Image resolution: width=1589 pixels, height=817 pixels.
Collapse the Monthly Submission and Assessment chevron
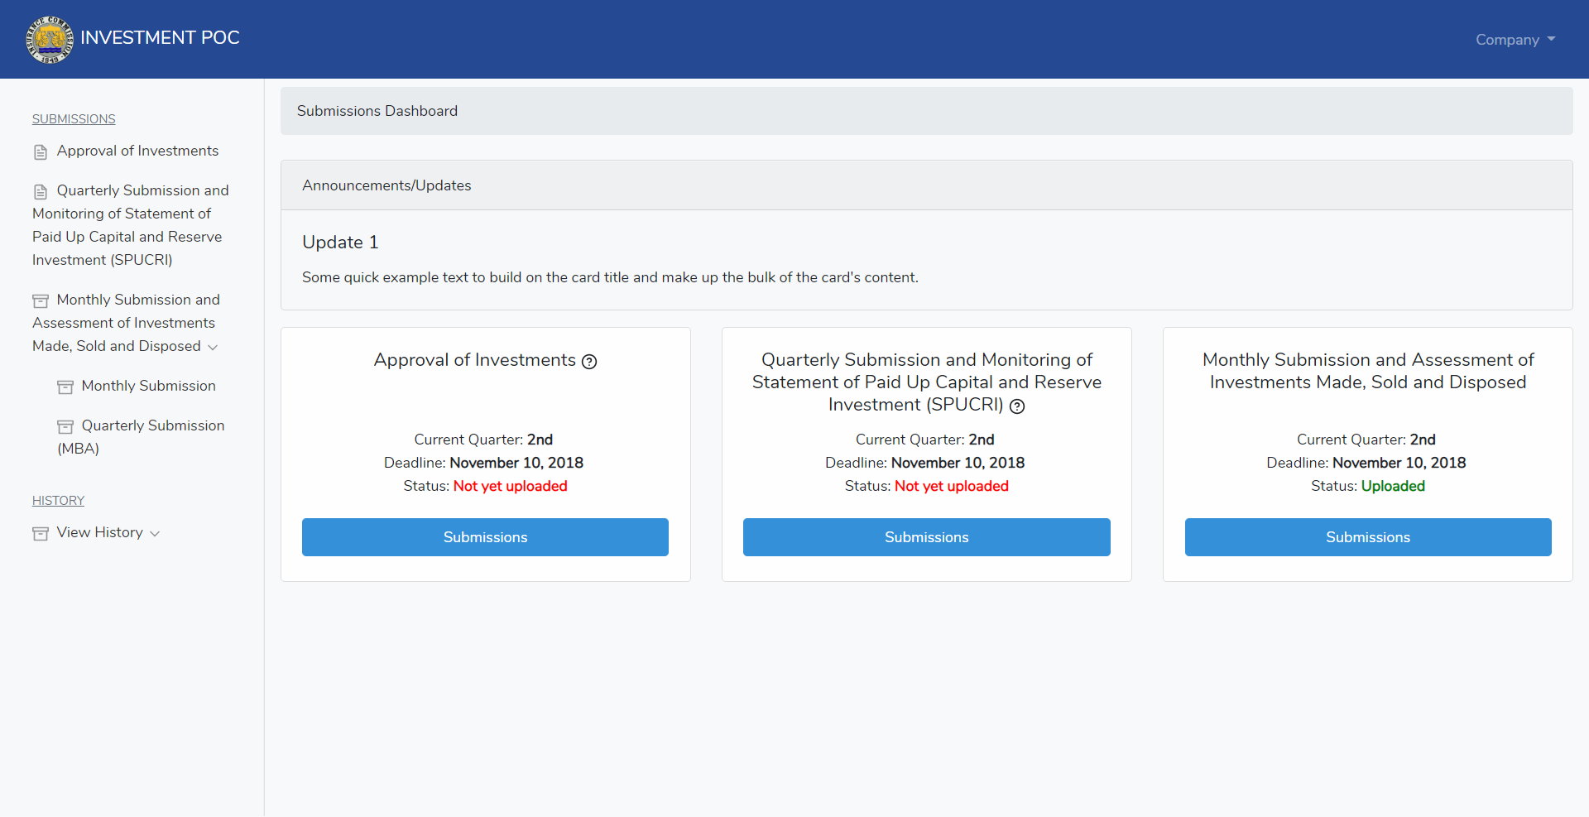pyautogui.click(x=213, y=348)
